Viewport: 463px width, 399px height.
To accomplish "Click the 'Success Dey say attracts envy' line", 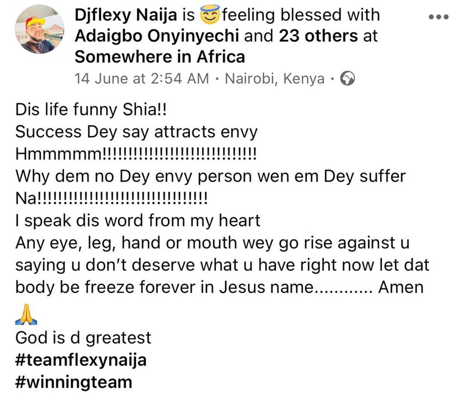I will click(x=137, y=132).
